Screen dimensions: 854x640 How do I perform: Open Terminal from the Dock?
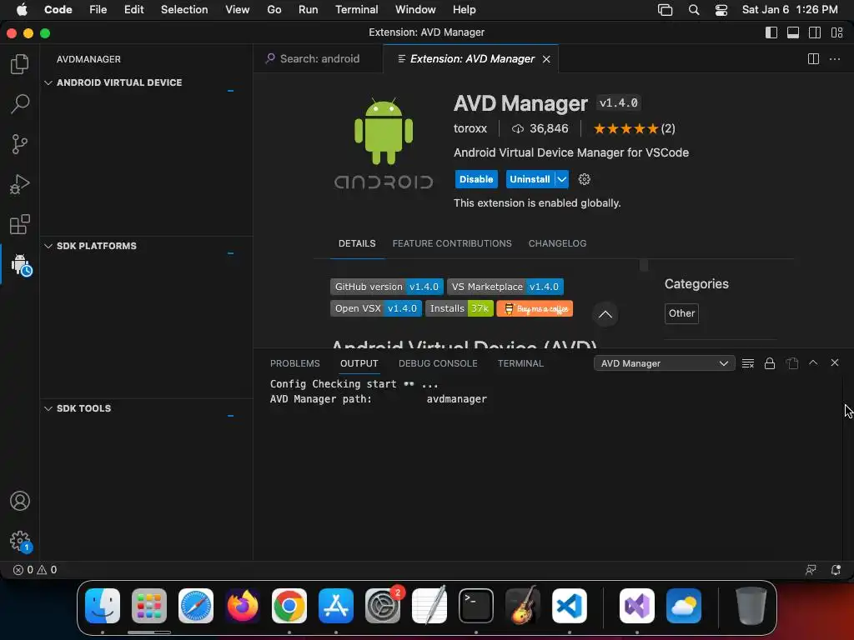point(476,606)
